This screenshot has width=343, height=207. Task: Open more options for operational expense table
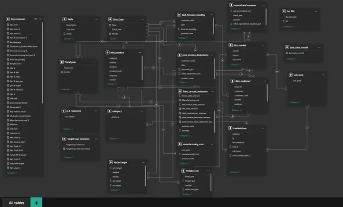[x=264, y=5]
